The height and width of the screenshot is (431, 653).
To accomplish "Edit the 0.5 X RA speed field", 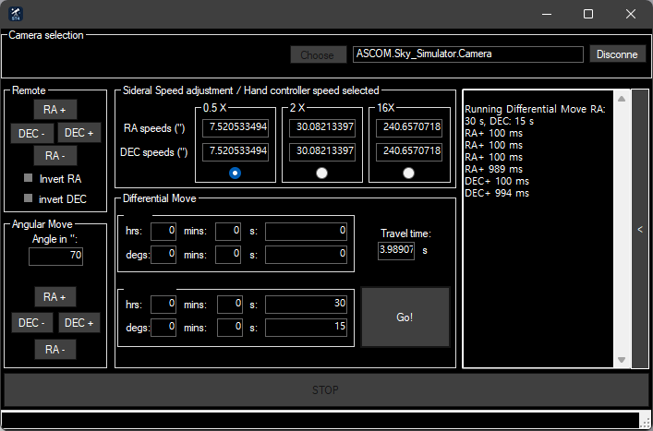I will pos(236,127).
